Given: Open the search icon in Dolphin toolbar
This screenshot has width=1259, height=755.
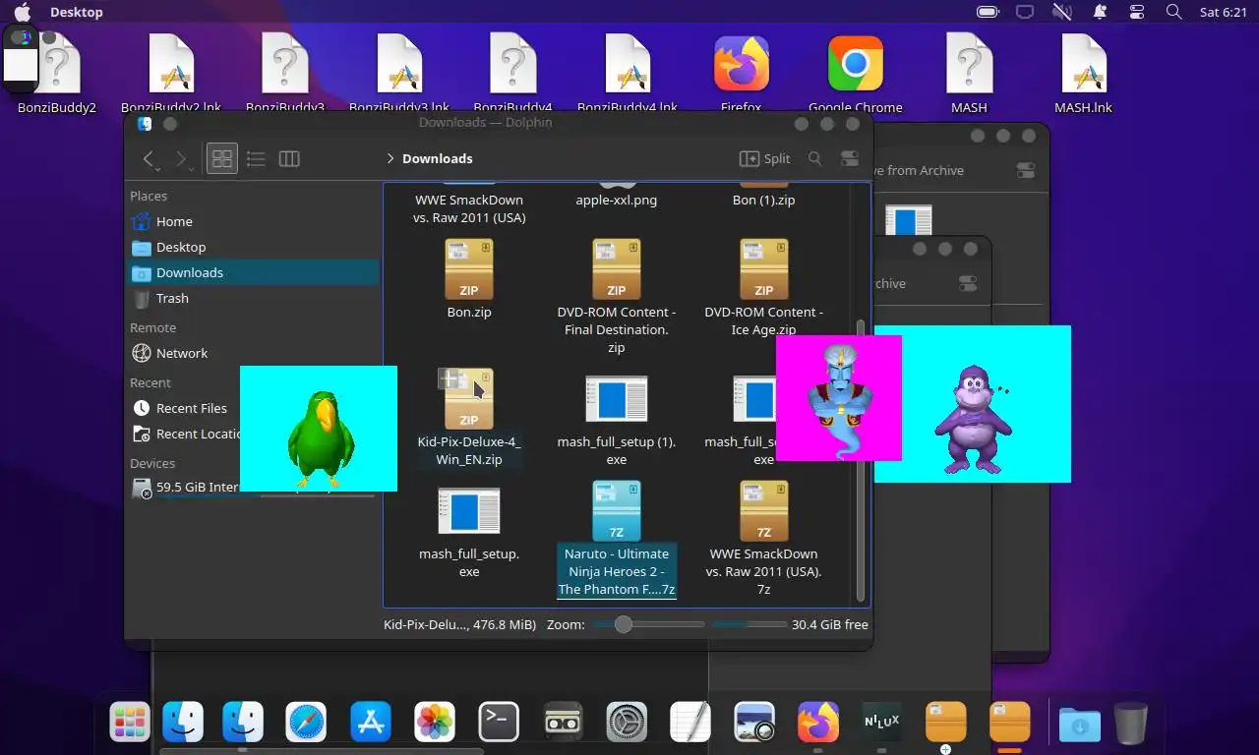Looking at the screenshot, I should coord(814,158).
